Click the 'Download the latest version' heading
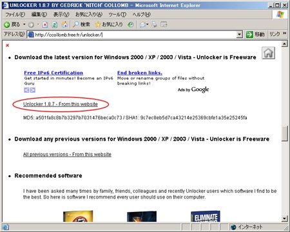 pyautogui.click(x=135, y=57)
